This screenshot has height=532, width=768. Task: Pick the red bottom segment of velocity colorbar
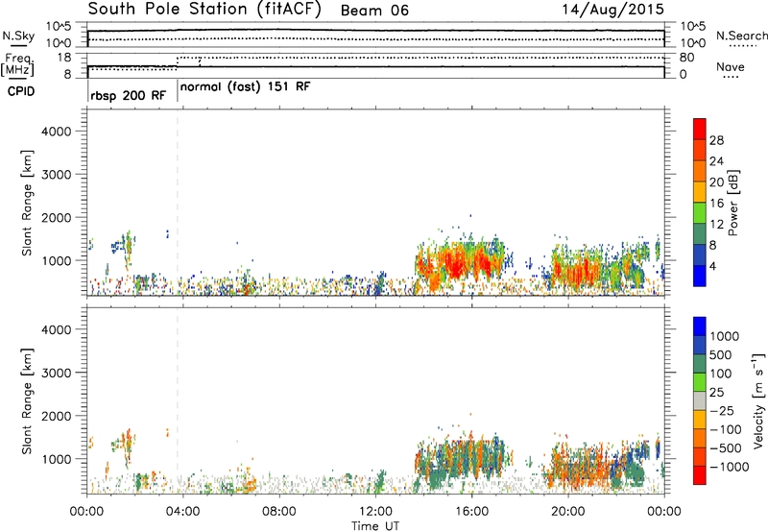tap(700, 474)
